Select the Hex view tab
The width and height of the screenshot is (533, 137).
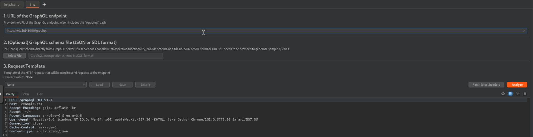(x=40, y=94)
